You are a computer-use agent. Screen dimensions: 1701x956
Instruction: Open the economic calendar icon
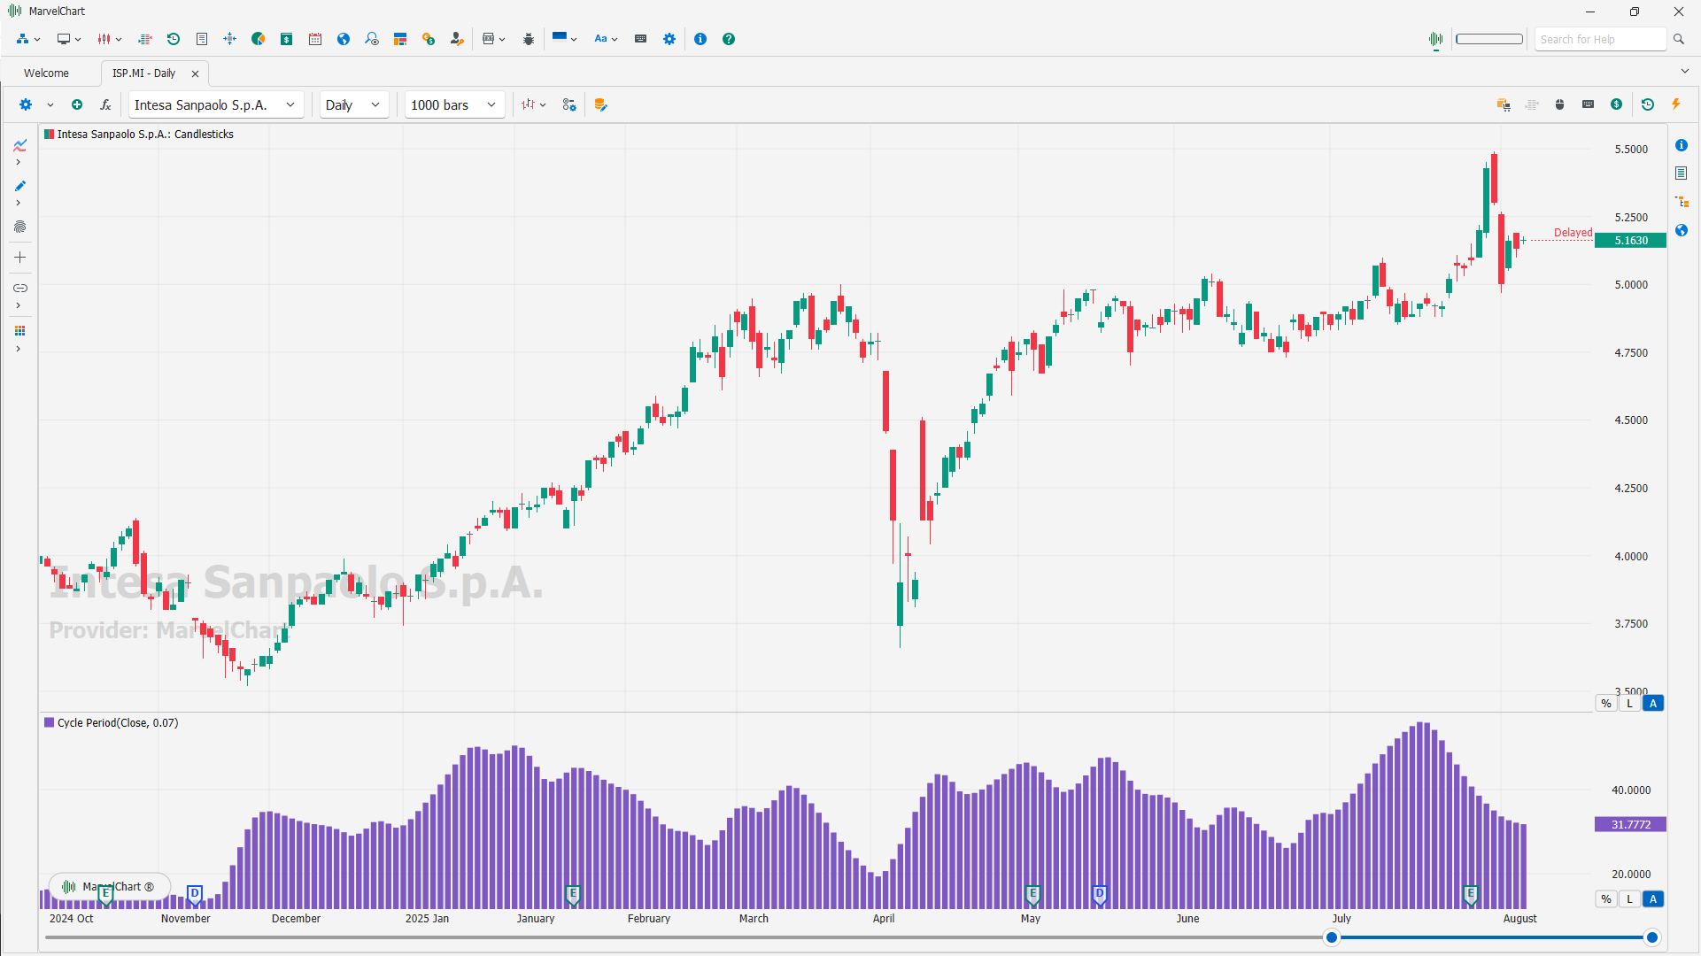pyautogui.click(x=315, y=39)
